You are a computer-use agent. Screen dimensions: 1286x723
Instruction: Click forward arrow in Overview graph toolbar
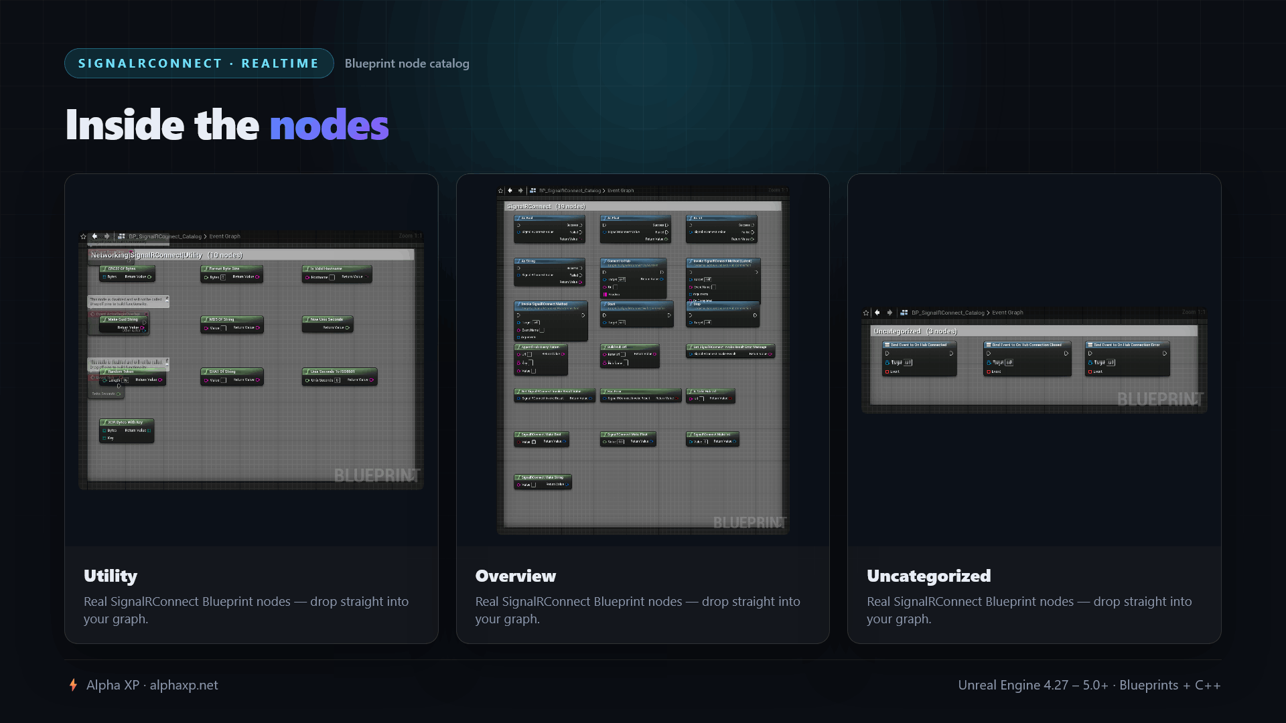(x=520, y=191)
